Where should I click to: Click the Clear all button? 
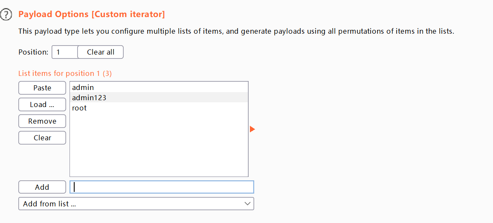click(101, 52)
